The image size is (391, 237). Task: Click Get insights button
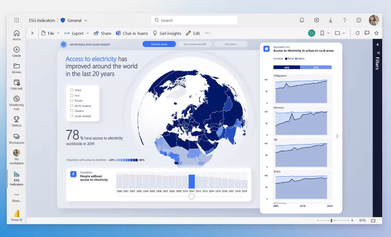167,33
